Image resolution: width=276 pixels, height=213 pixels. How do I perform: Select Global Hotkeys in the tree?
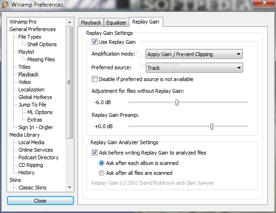pyautogui.click(x=35, y=97)
